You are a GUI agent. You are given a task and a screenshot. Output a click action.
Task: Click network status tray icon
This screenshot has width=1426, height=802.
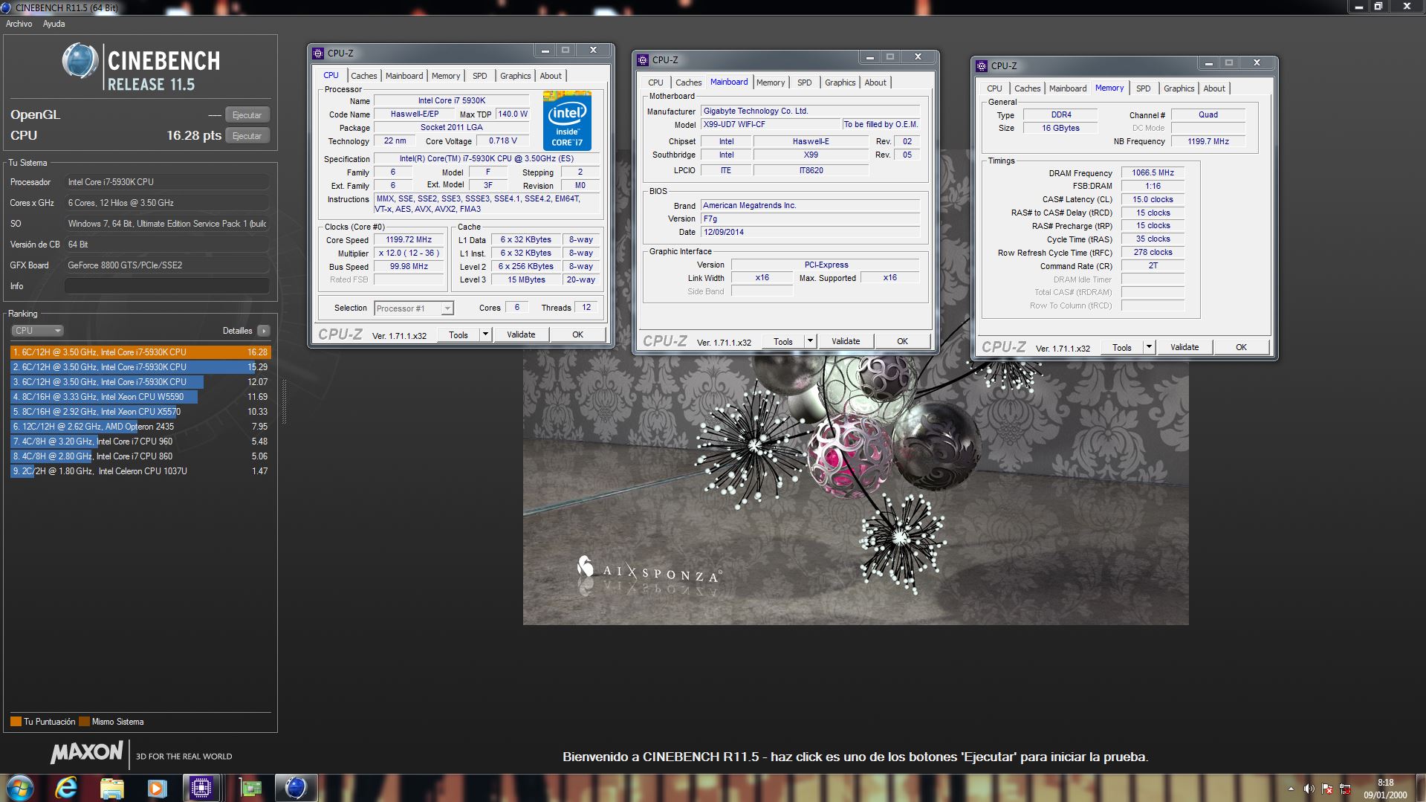pyautogui.click(x=1345, y=789)
